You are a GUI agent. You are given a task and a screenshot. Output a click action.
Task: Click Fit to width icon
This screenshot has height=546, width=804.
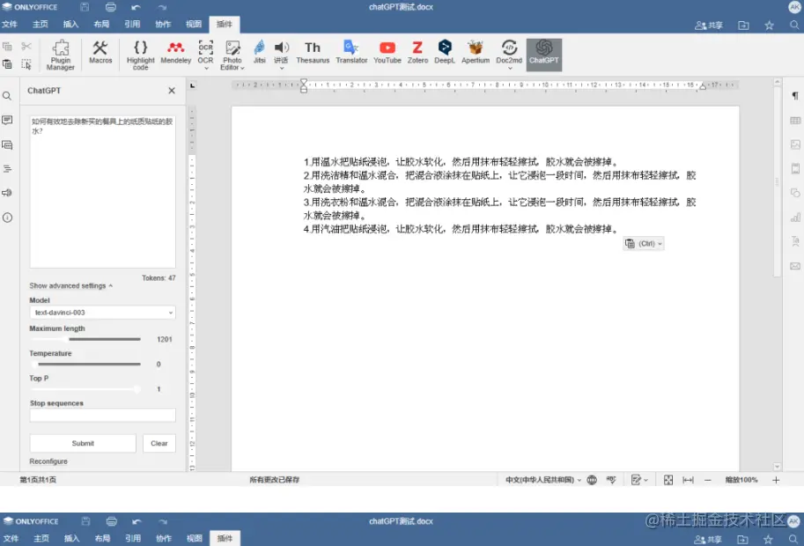tap(688, 480)
